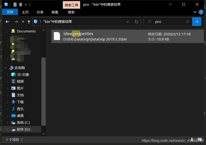The image size is (206, 145).
Task: Open the Help question mark icon
Action: (201, 12)
